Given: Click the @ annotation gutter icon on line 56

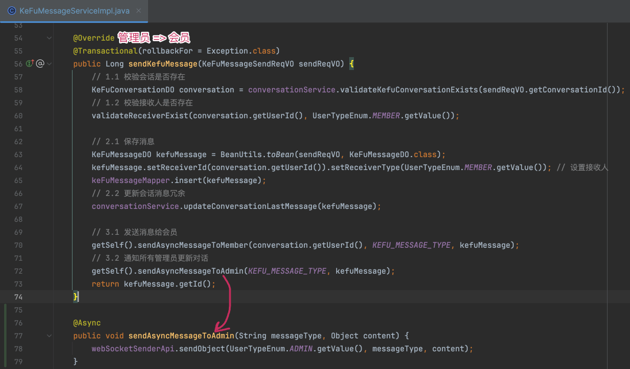Looking at the screenshot, I should 40,64.
